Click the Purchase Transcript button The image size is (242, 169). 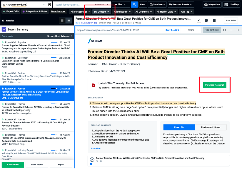pos(215,85)
